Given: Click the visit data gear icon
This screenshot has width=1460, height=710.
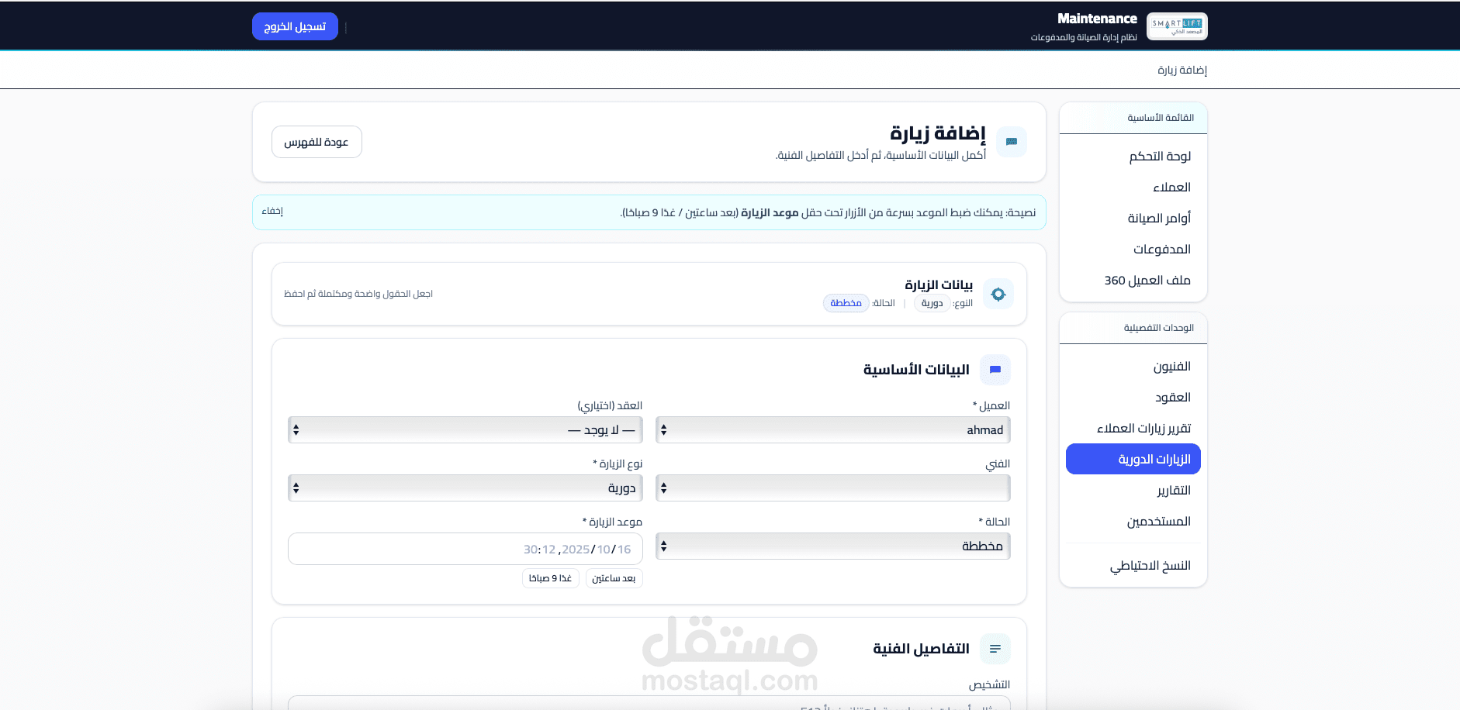Looking at the screenshot, I should tap(998, 294).
